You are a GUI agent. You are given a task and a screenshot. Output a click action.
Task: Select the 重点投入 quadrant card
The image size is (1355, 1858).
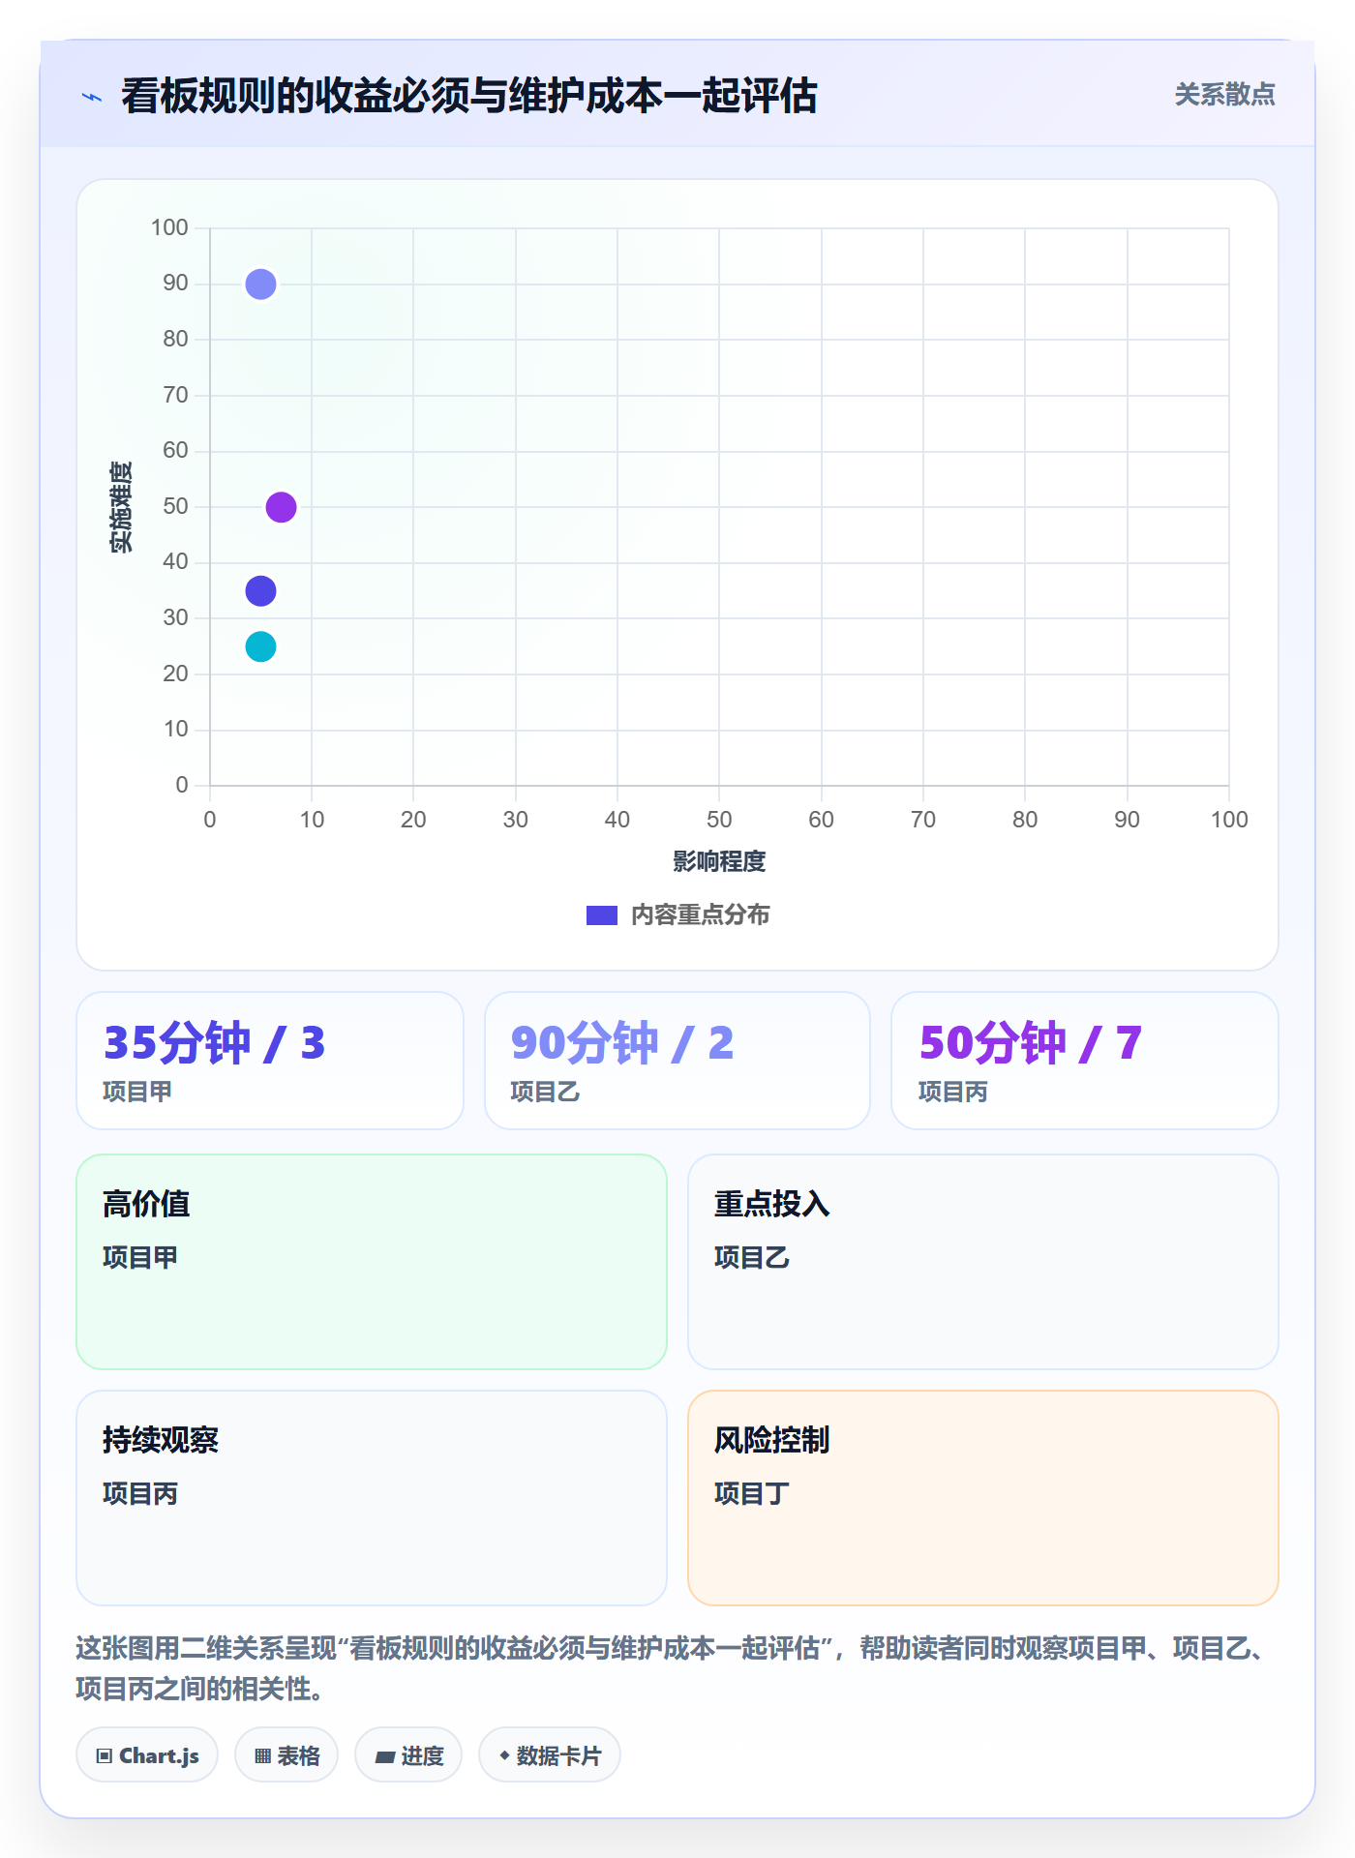pyautogui.click(x=983, y=1262)
